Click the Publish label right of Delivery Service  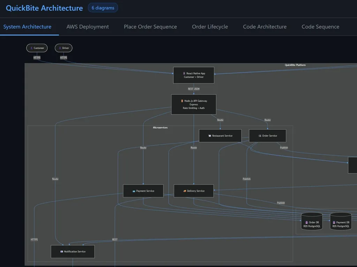[281, 203]
